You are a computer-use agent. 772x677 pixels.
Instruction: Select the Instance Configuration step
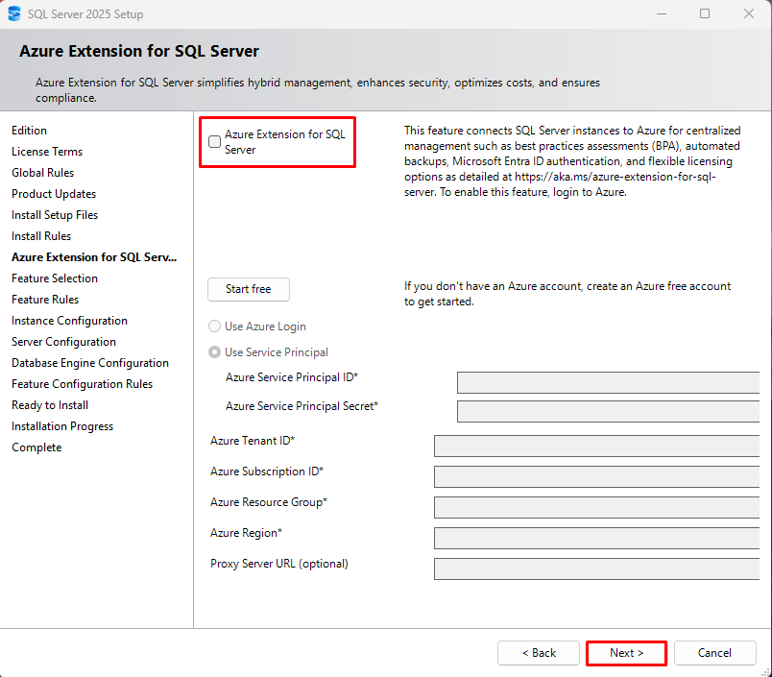69,321
